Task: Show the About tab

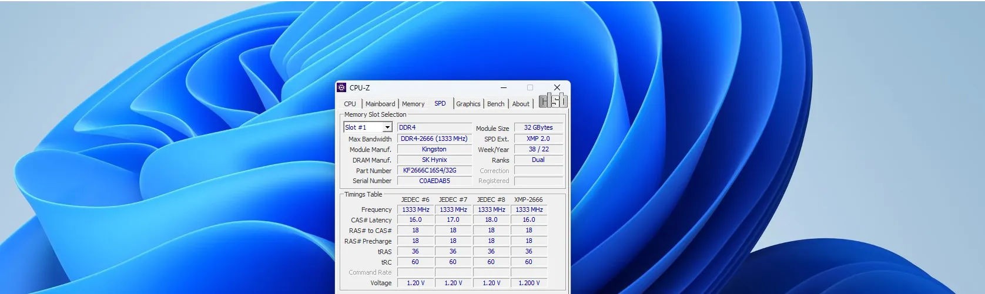Action: coord(521,104)
